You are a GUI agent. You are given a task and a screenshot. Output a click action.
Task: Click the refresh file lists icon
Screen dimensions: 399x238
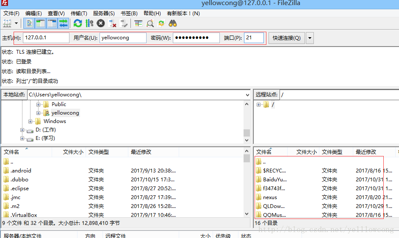point(78,23)
